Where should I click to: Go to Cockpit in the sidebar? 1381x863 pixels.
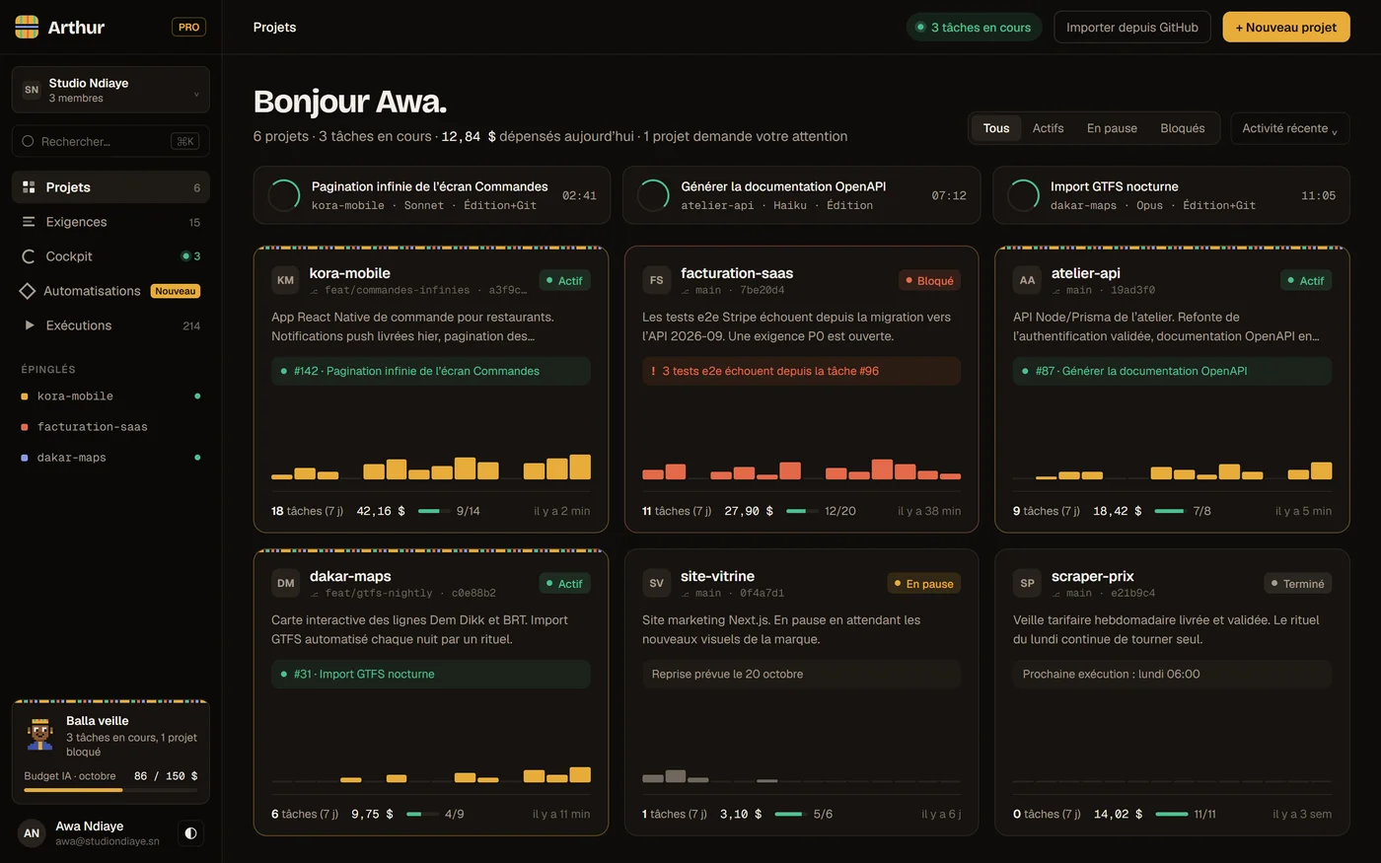coord(110,256)
